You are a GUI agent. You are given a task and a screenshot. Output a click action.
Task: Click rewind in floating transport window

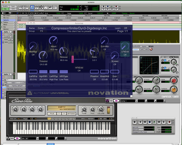pos(145,122)
